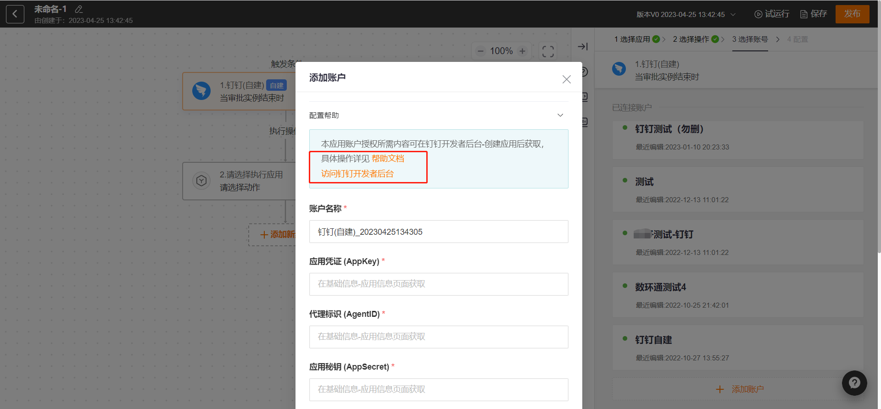Screen dimensions: 881x409
Task: Open the 访问钉钉开发者后台 link
Action: tap(357, 174)
